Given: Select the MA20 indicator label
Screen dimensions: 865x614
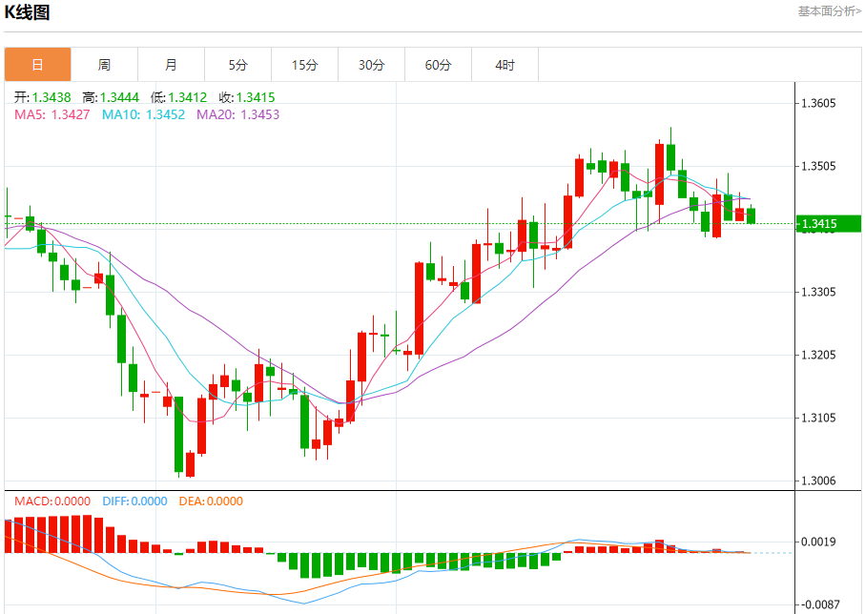Looking at the screenshot, I should pyautogui.click(x=237, y=114).
